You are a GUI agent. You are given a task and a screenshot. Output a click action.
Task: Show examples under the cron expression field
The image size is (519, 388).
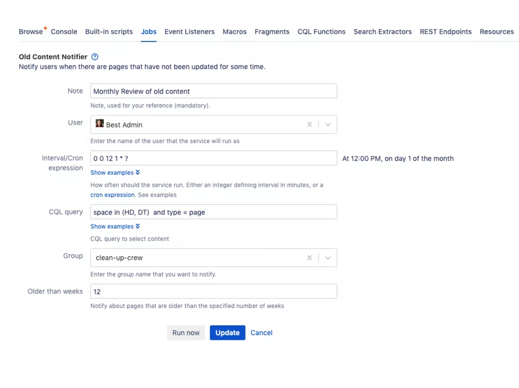click(115, 173)
